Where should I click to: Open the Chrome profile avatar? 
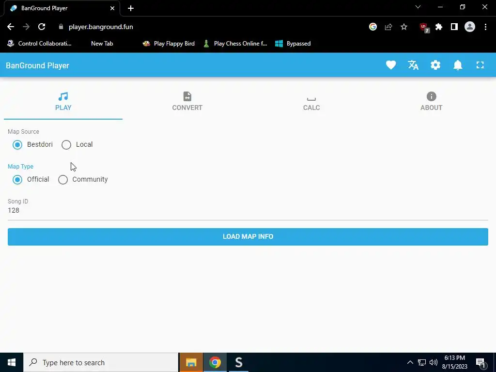tap(470, 27)
